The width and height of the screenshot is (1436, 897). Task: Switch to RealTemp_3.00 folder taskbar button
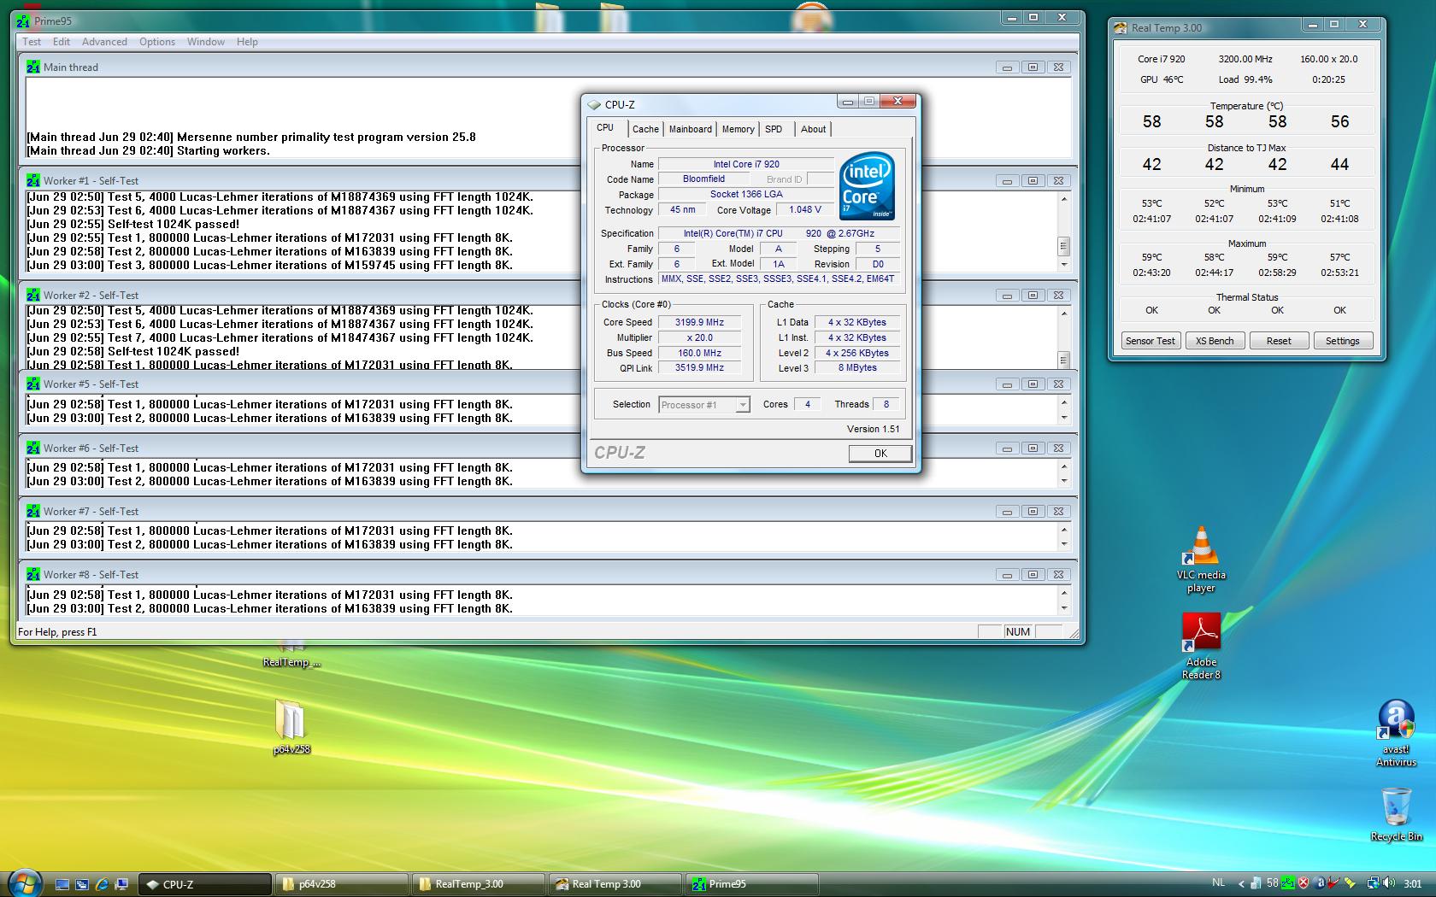point(479,884)
